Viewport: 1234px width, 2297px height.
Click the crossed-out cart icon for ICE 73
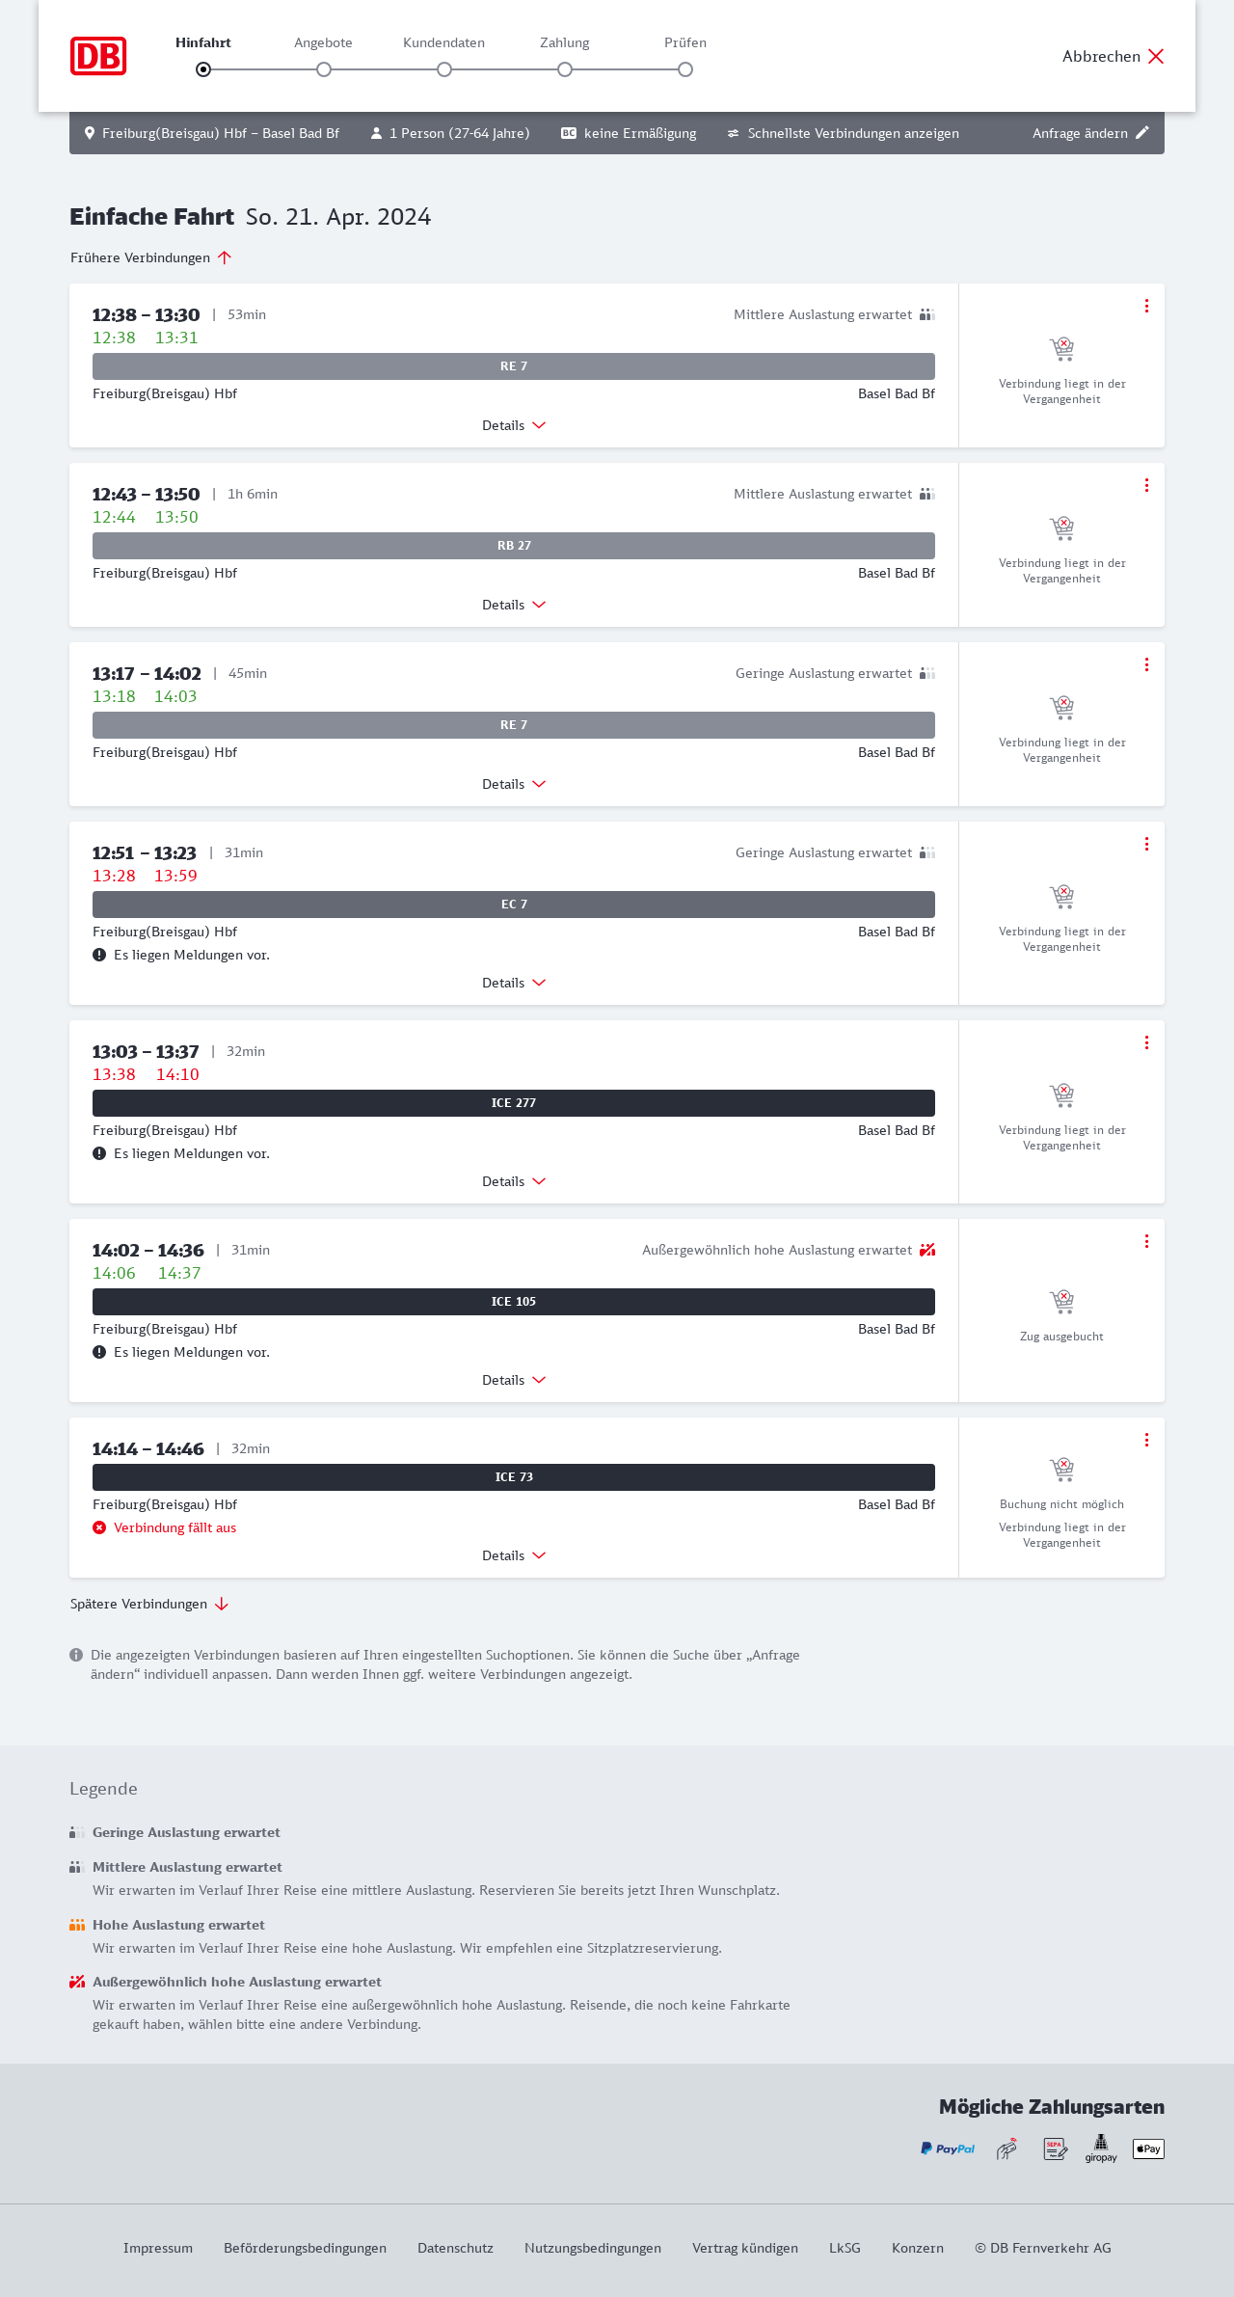click(x=1061, y=1470)
